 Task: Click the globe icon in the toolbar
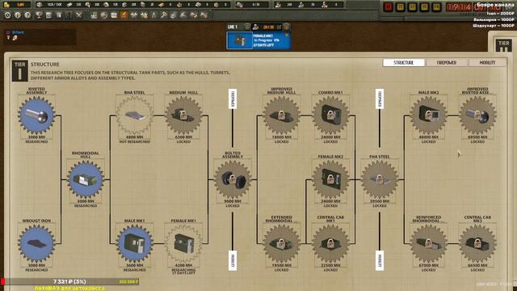pos(104,15)
